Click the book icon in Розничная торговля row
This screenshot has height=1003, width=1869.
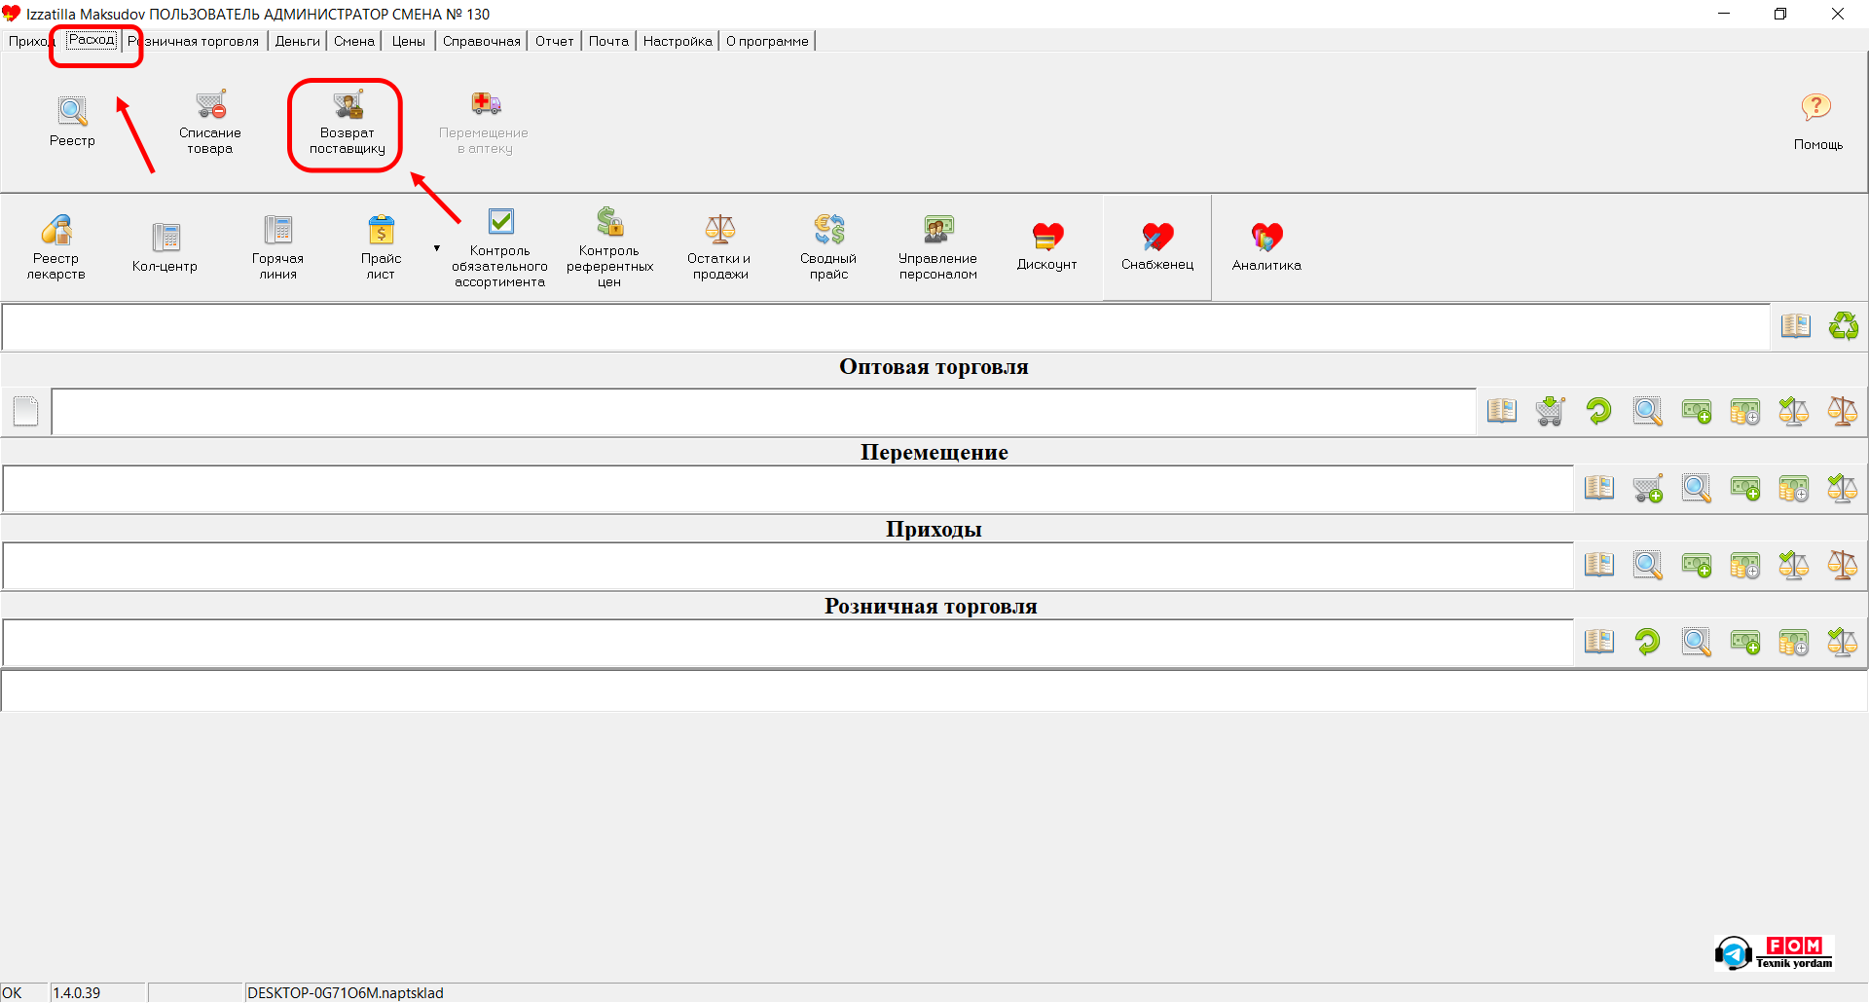(1599, 642)
